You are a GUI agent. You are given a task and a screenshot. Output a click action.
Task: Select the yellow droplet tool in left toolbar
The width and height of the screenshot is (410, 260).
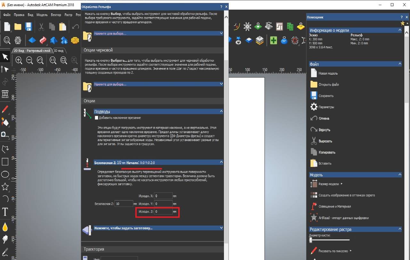tap(5, 227)
